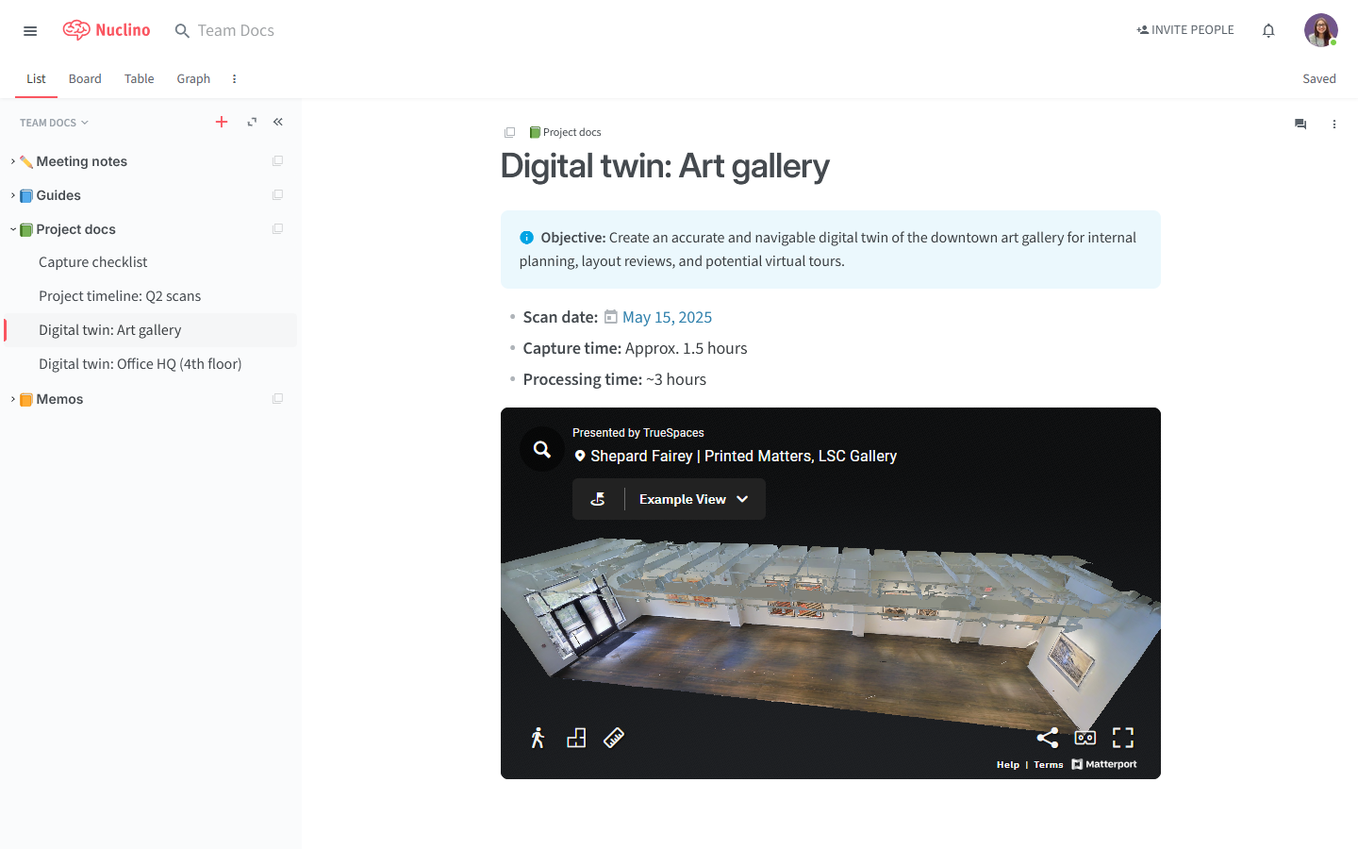Viewport: 1358px width, 849px height.
Task: Open Guides collection
Action: click(58, 195)
